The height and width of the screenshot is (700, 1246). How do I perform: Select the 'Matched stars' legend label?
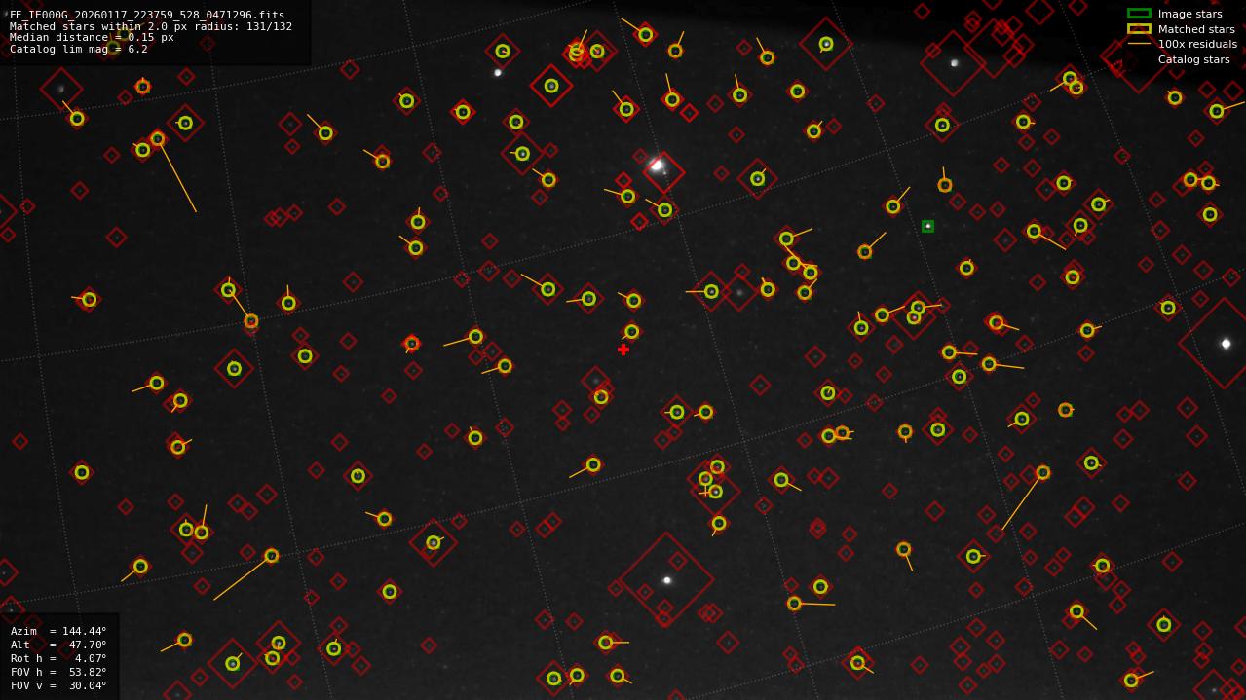click(1196, 29)
